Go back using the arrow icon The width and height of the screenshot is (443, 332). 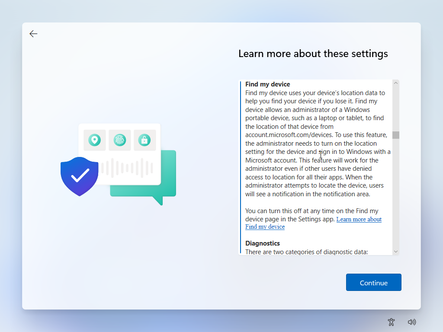point(33,34)
